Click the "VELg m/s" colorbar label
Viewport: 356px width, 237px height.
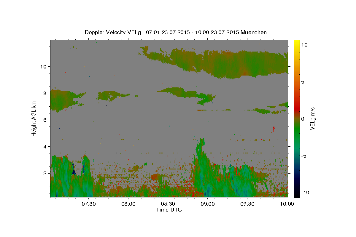click(x=312, y=119)
